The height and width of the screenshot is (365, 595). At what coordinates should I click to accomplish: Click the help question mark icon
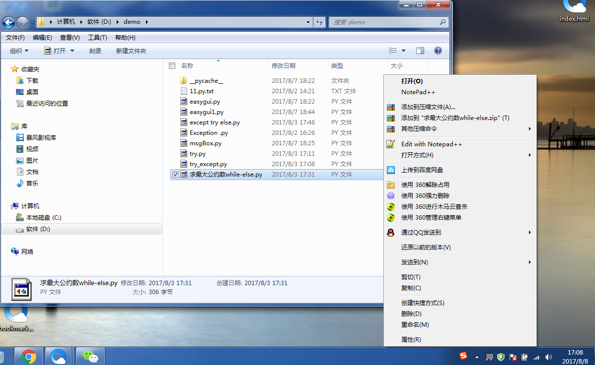438,51
